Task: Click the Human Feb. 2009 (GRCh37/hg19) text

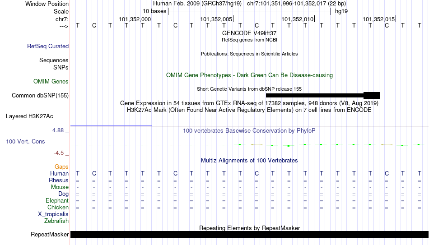Action: [x=197, y=4]
